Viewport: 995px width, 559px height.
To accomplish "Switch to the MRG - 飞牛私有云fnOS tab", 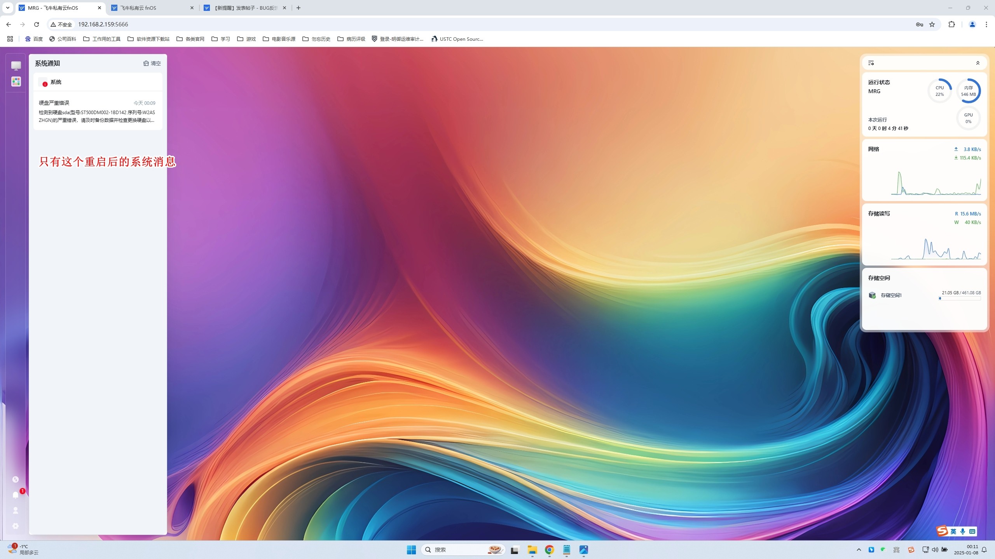I will [60, 8].
